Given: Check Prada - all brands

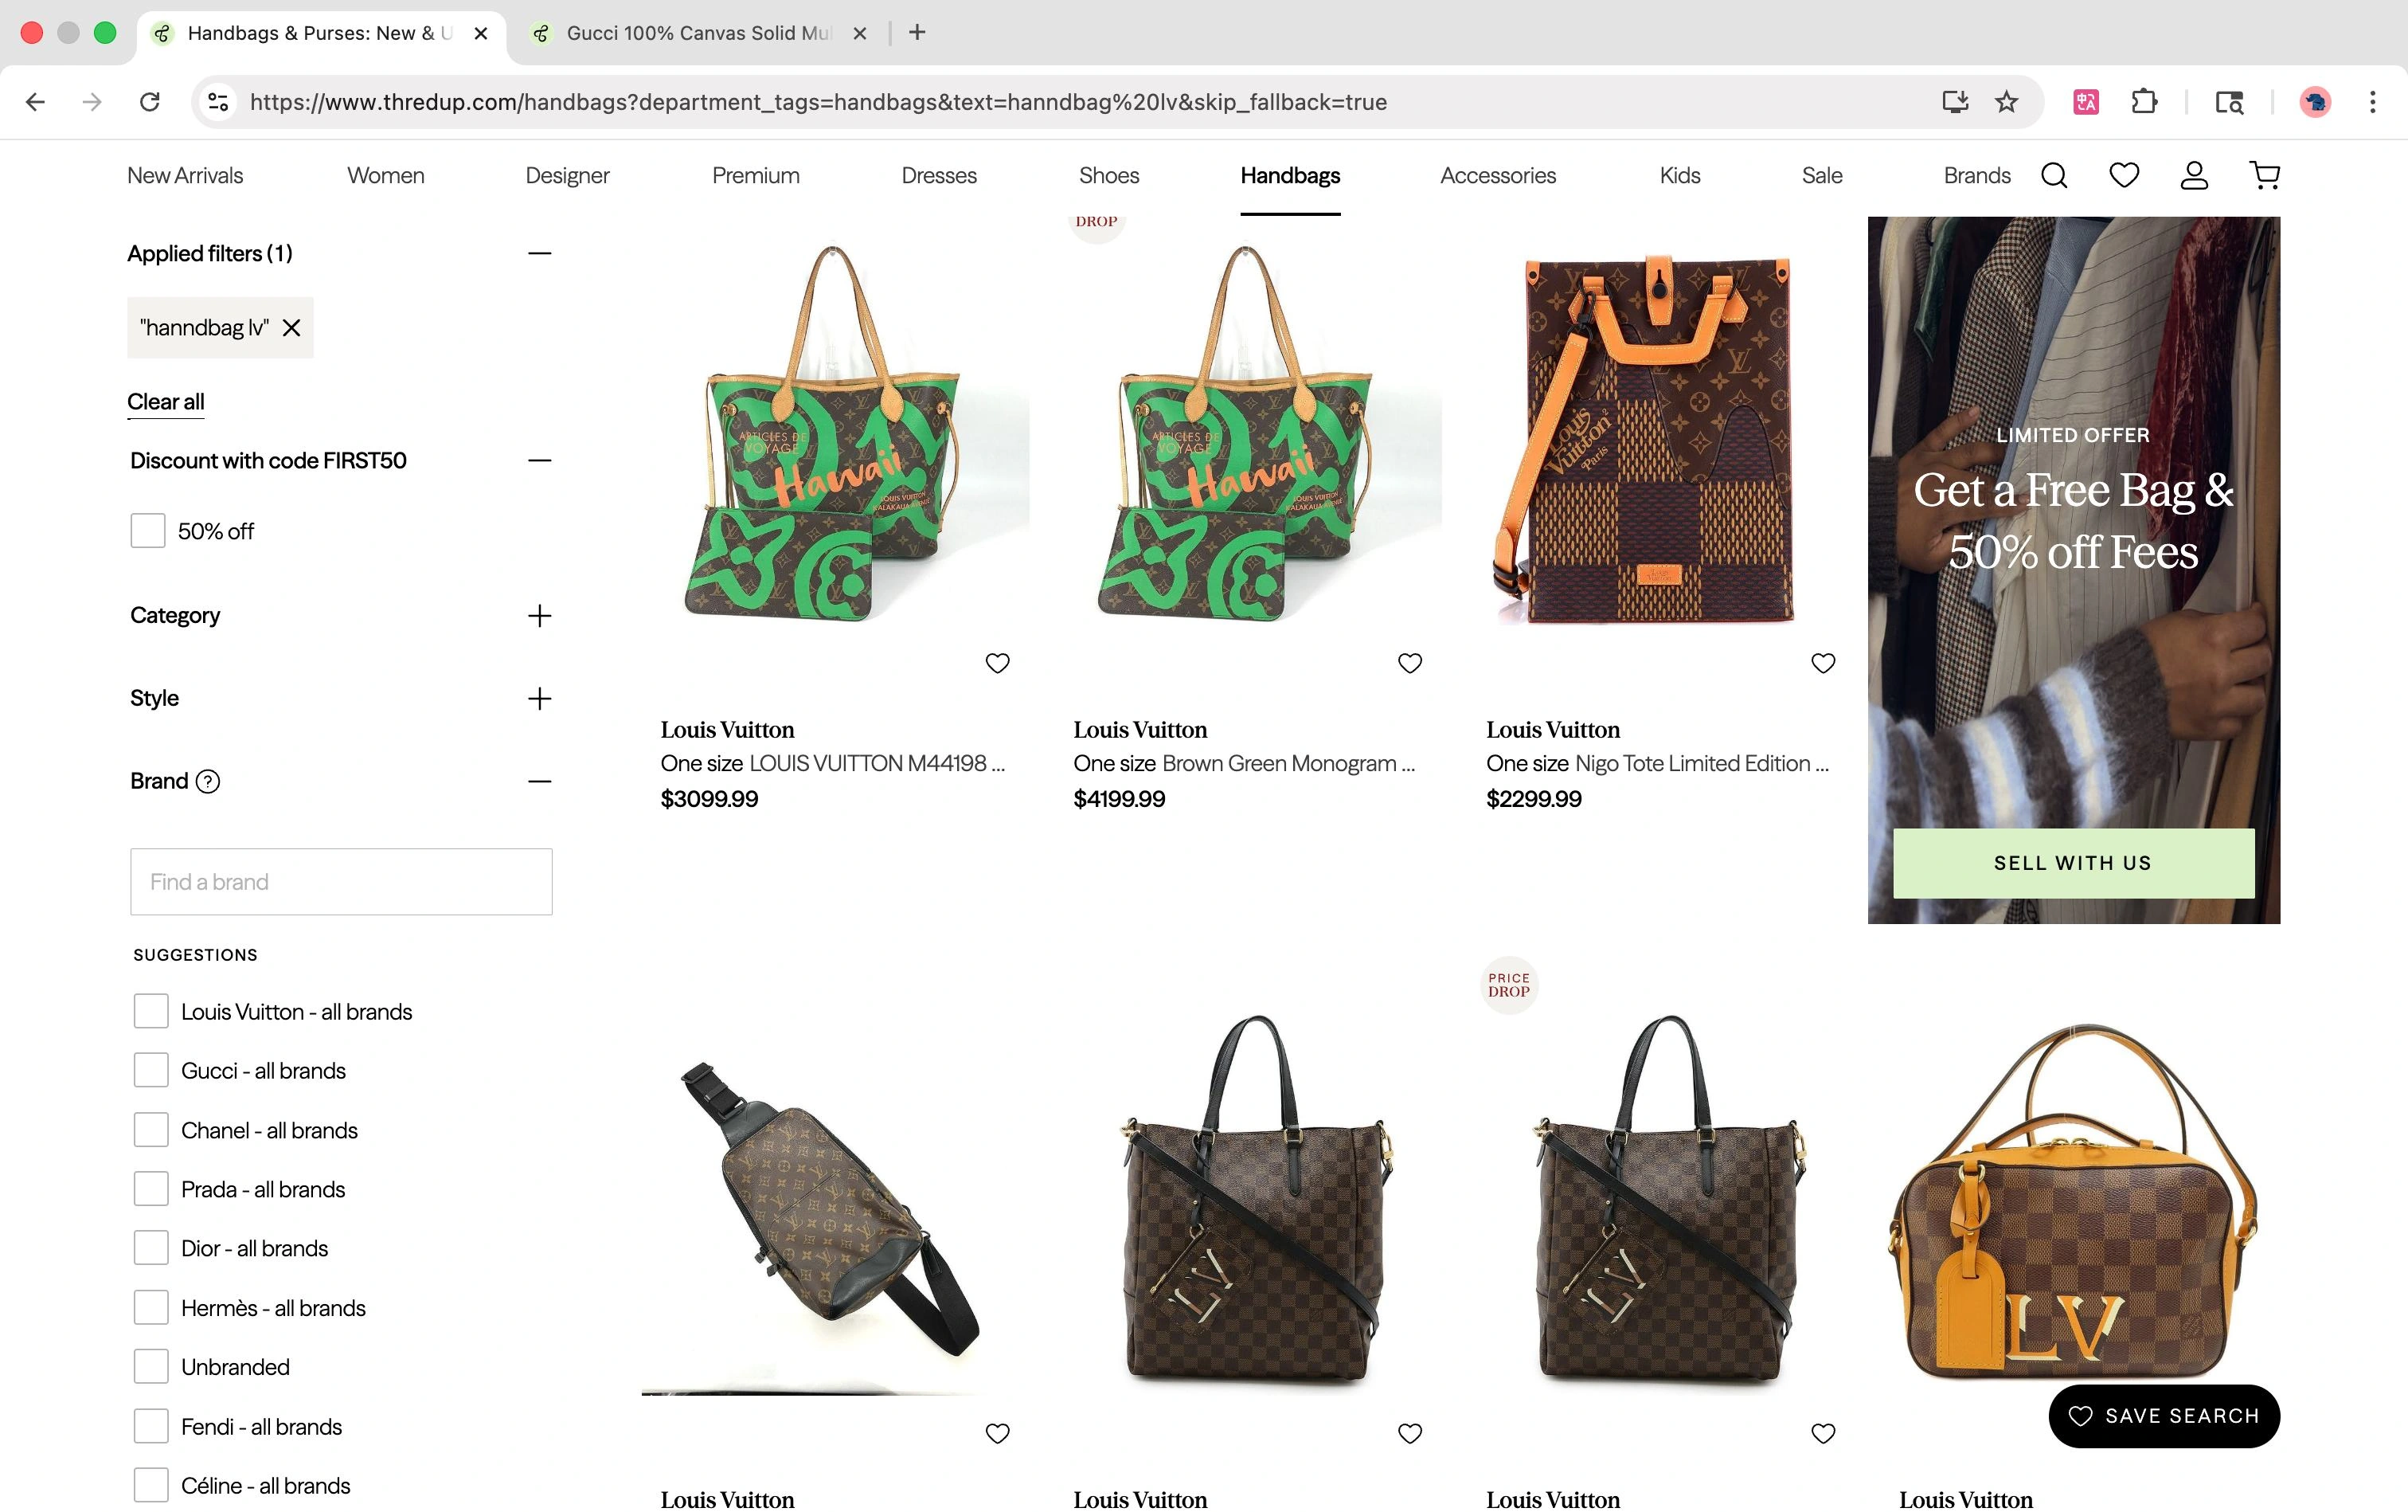Looking at the screenshot, I should click(x=151, y=1189).
